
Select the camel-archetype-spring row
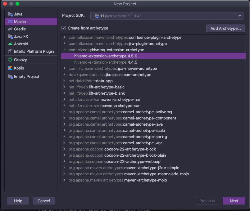[153, 137]
